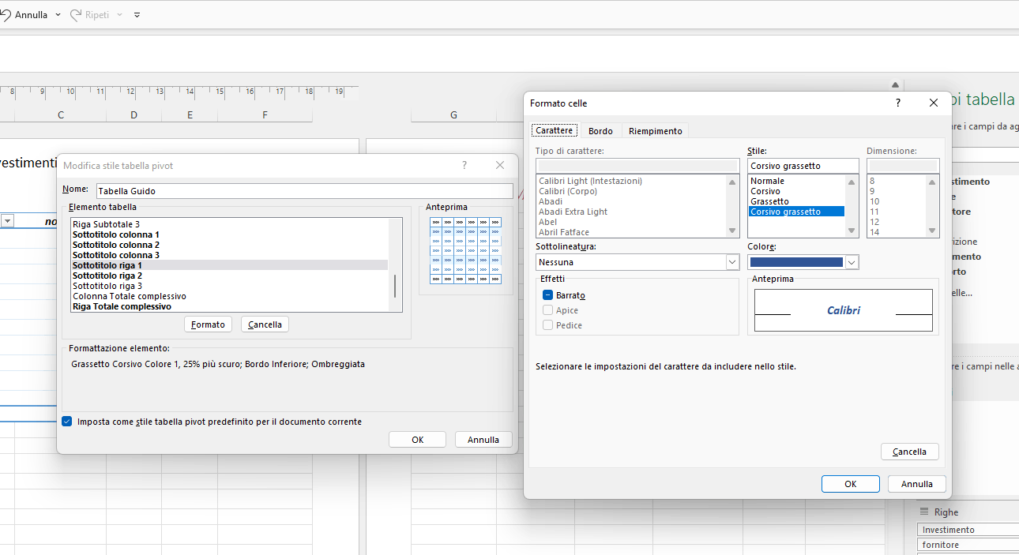This screenshot has width=1019, height=555.
Task: Open the quick access toolbar customize arrow
Action: (x=137, y=15)
